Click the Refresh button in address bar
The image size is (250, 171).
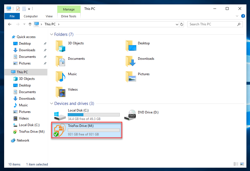click(x=181, y=24)
